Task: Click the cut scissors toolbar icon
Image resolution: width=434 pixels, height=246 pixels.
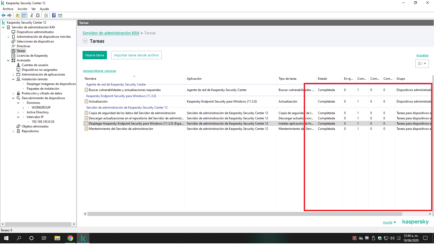Action: click(x=32, y=15)
